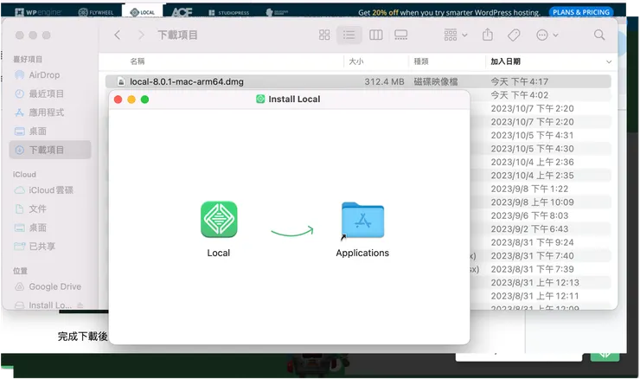
Task: Click the 磁碟映像檔 kind cell
Action: pyautogui.click(x=436, y=81)
